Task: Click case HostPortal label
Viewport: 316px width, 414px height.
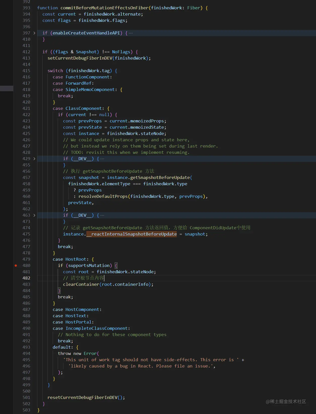Action: point(73,322)
